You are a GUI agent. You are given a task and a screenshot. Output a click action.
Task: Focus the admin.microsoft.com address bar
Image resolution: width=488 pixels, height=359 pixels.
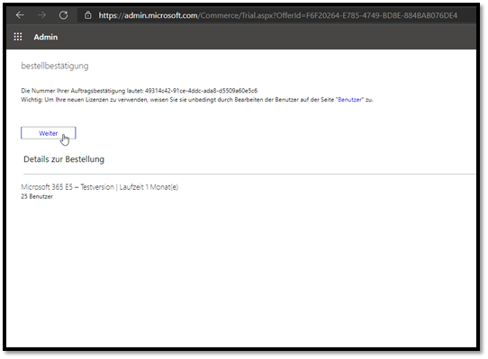[x=277, y=15]
